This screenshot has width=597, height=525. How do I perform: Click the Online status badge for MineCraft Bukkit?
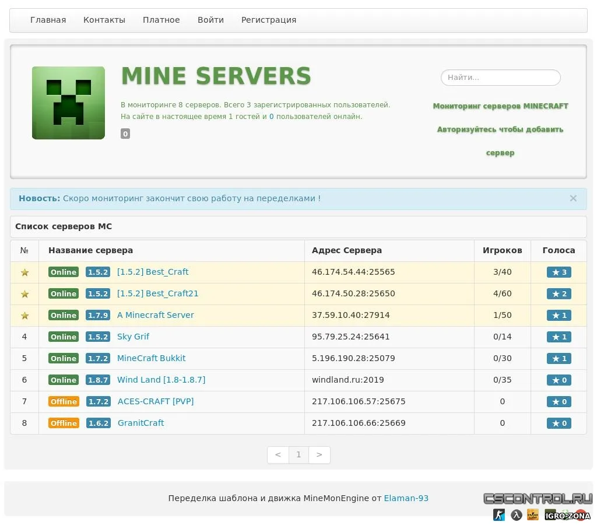tap(64, 358)
